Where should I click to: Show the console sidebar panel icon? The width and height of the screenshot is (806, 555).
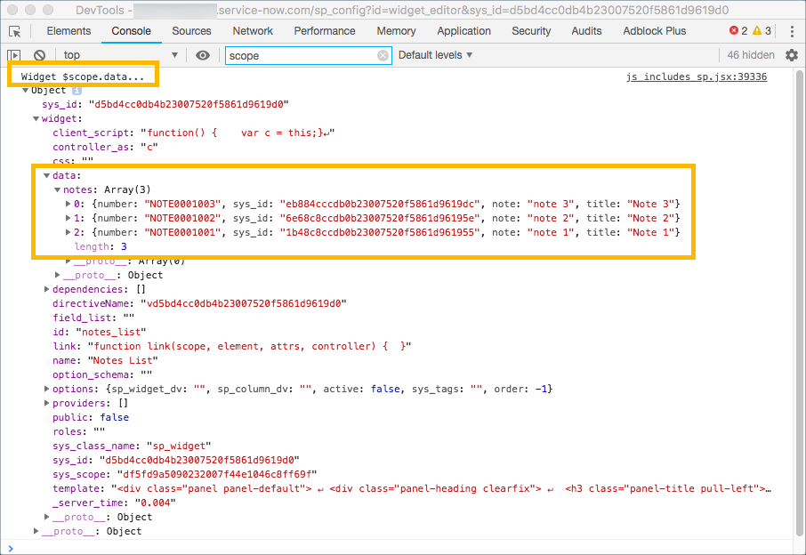click(x=14, y=55)
